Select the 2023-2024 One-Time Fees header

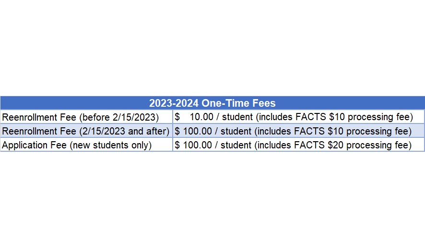coord(212,103)
